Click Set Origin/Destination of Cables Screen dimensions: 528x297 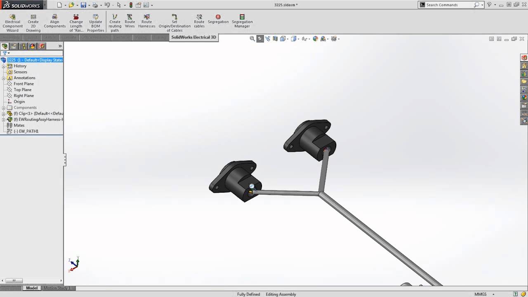coord(174,23)
